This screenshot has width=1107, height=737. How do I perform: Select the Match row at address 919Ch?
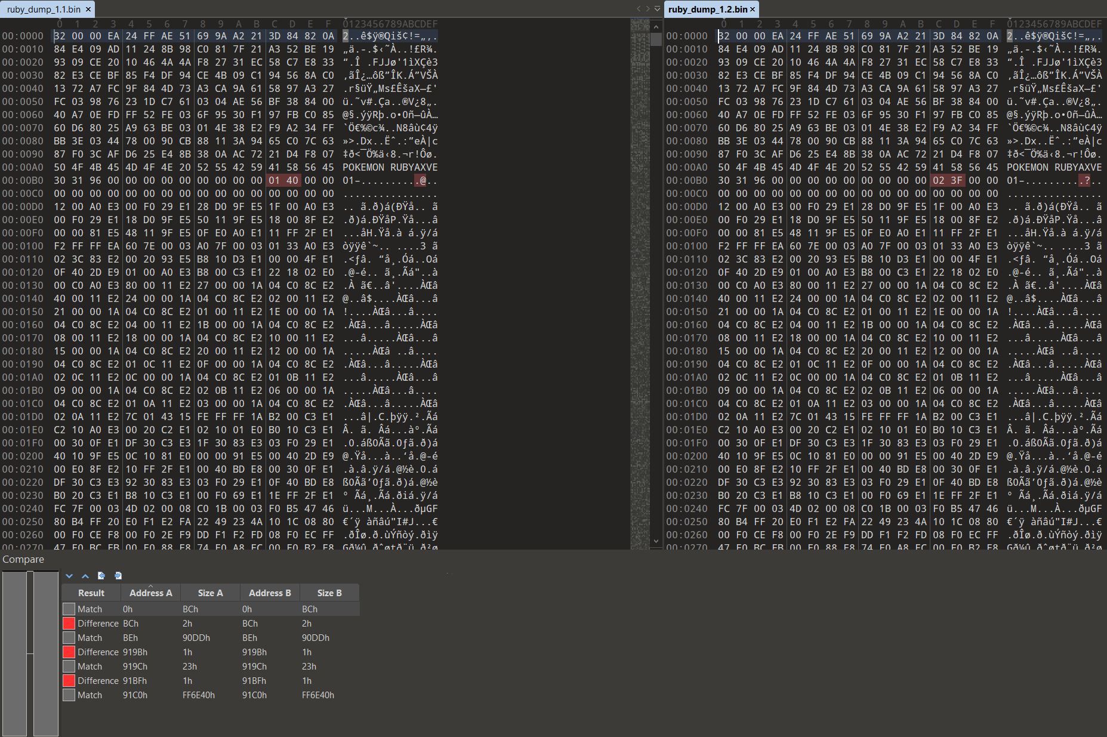point(211,667)
